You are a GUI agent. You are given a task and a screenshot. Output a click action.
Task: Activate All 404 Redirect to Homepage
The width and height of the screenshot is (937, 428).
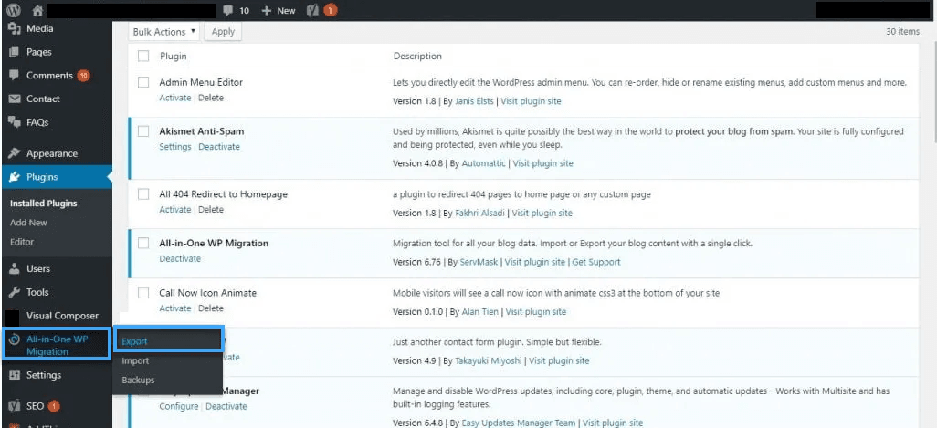click(175, 210)
